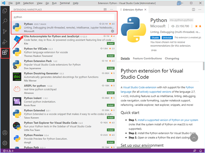This screenshot has height=153, width=205.
Task: Click details pane horizontal scrollbar
Action: point(134,147)
